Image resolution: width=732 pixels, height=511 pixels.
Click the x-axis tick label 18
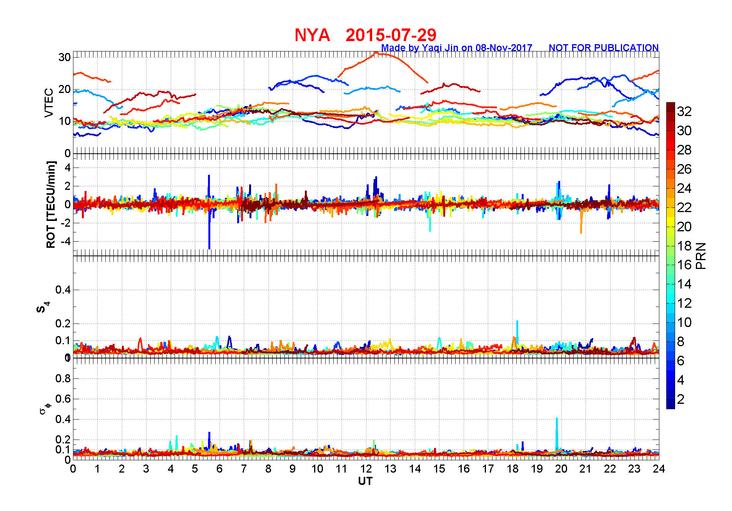pyautogui.click(x=512, y=469)
